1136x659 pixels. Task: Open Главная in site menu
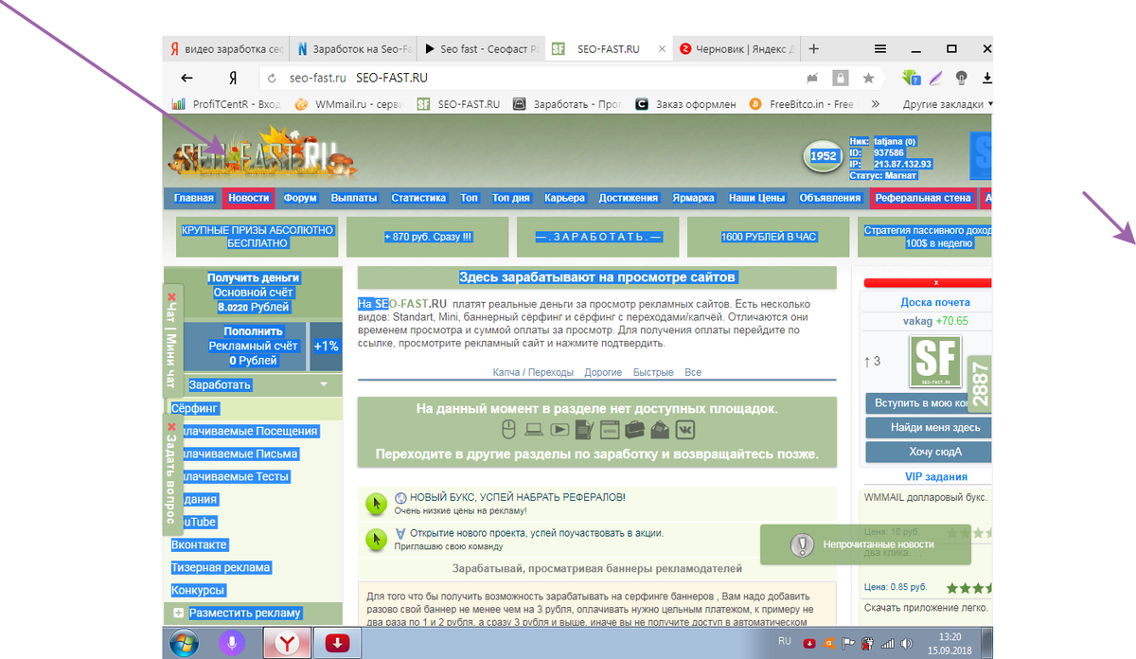(x=194, y=198)
